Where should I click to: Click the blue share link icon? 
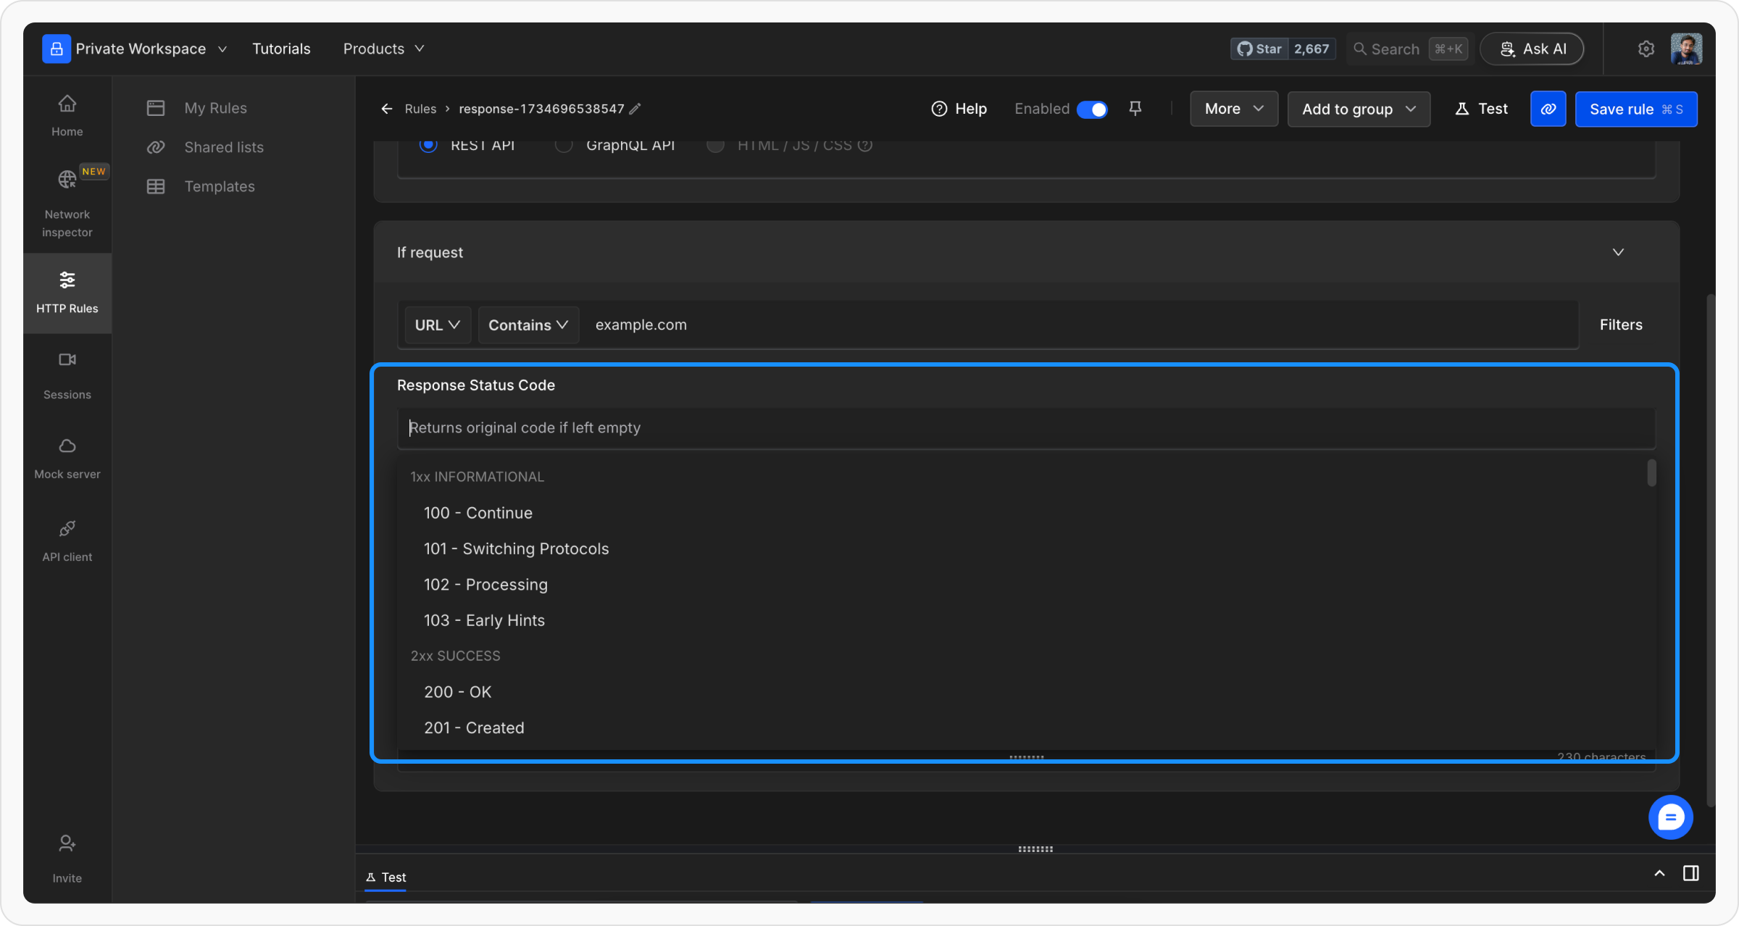[x=1548, y=109]
